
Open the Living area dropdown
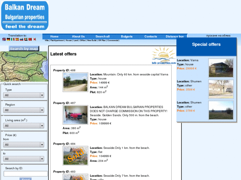point(24,126)
